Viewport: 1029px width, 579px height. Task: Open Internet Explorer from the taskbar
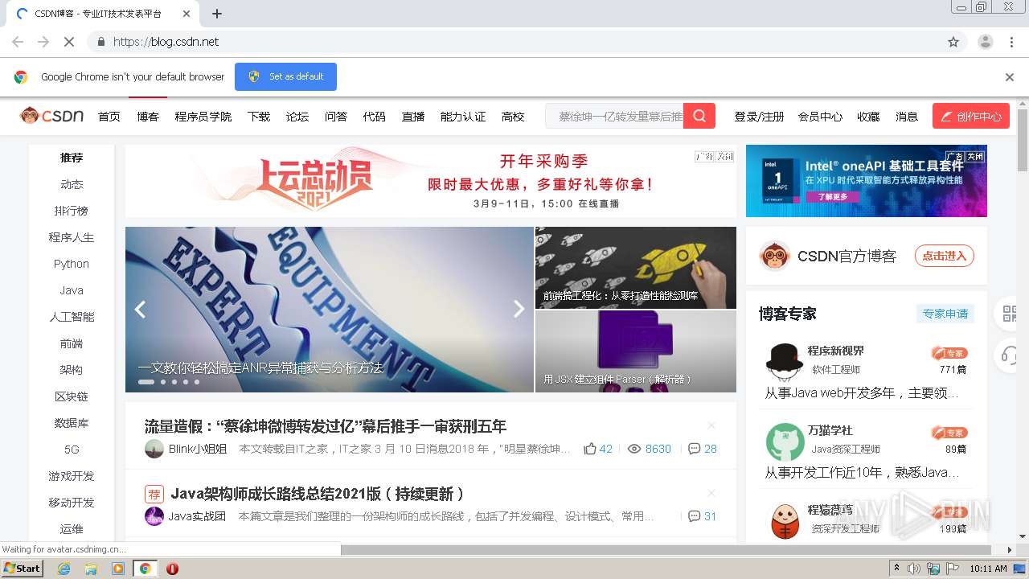[64, 569]
